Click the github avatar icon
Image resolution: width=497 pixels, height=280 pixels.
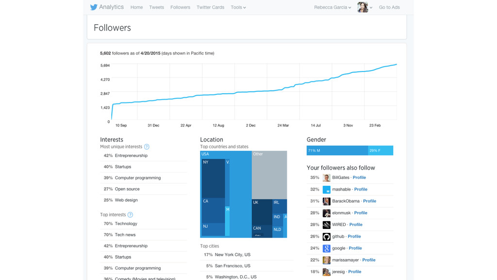(x=327, y=237)
